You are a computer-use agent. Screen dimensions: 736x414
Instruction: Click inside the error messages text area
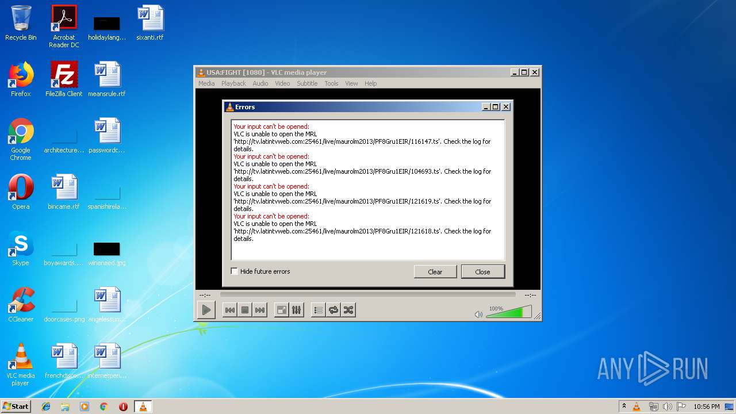click(368, 190)
